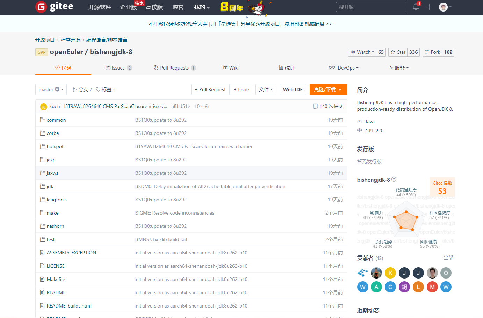Screen dimensions: 483x318
Task: Open 开源软件 in the top menu
Action: click(100, 7)
